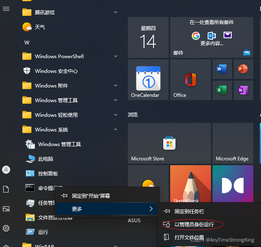Open the Pictures icon in left sidebar
This screenshot has height=247, width=261.
6,209
